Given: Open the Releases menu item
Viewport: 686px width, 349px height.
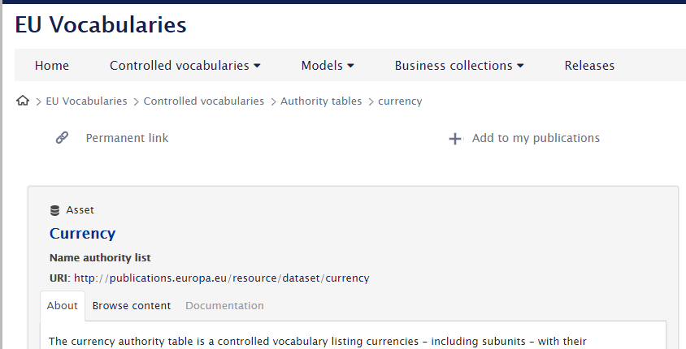Looking at the screenshot, I should point(589,66).
